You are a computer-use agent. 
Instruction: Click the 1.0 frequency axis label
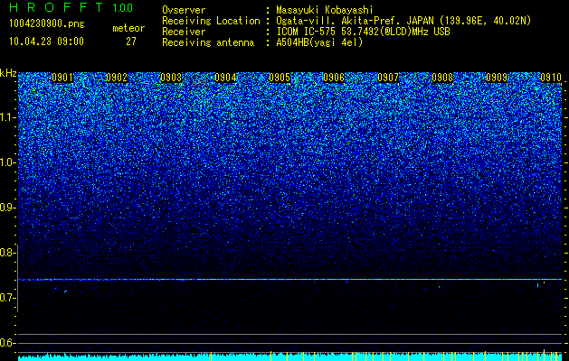pos(6,162)
